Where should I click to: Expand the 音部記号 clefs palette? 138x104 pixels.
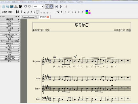(x=10, y=24)
